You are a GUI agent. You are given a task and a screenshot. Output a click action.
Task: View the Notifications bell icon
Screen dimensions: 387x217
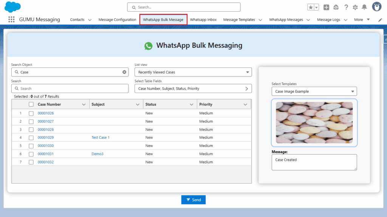tap(364, 7)
